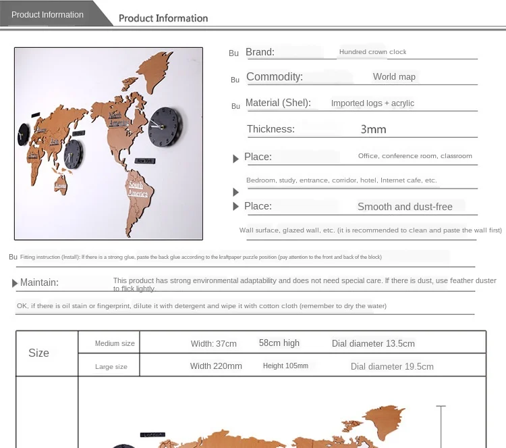Select the Large size row label
Screen dimensions: 506x448
[x=111, y=366]
